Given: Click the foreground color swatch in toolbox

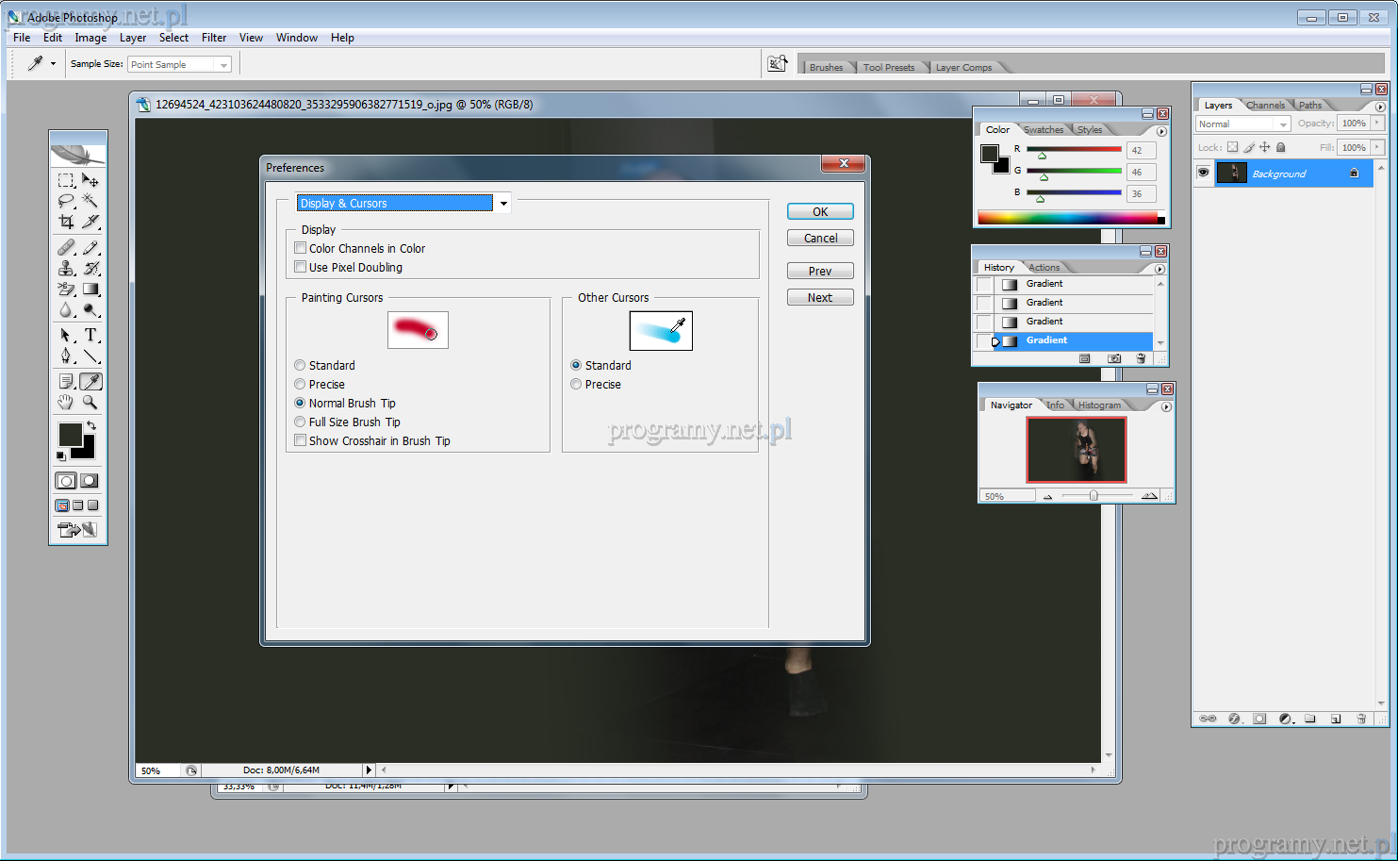Looking at the screenshot, I should (x=70, y=434).
